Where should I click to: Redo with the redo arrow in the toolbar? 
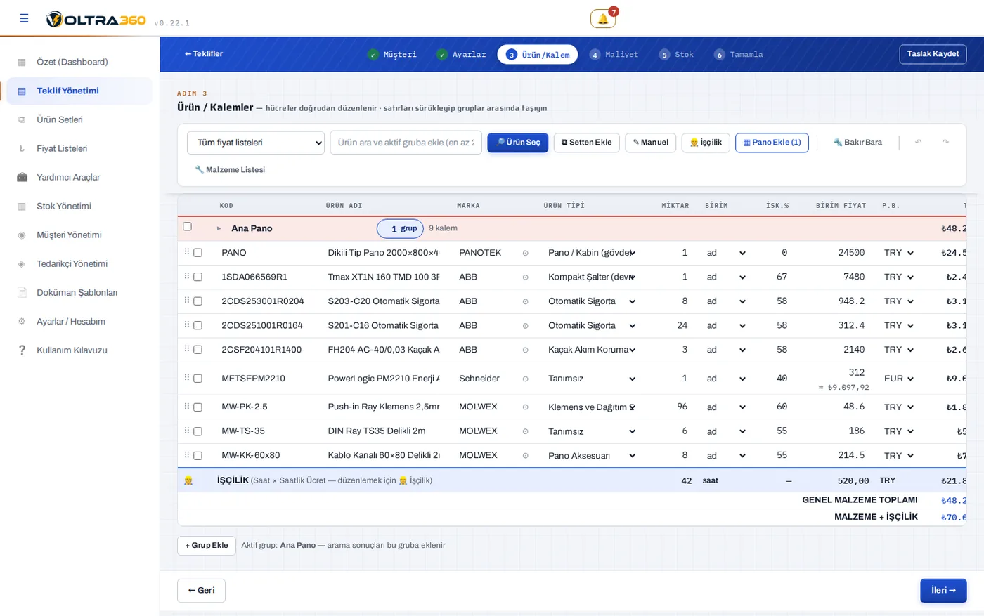pos(945,143)
